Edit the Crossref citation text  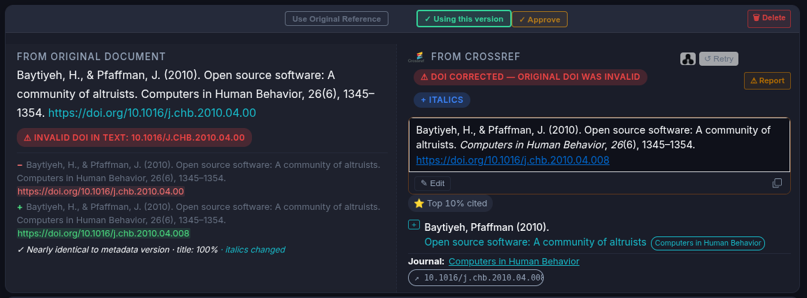(x=433, y=183)
